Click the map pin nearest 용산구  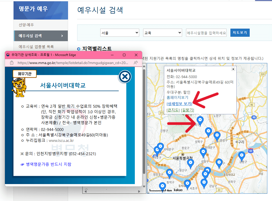click(x=190, y=164)
